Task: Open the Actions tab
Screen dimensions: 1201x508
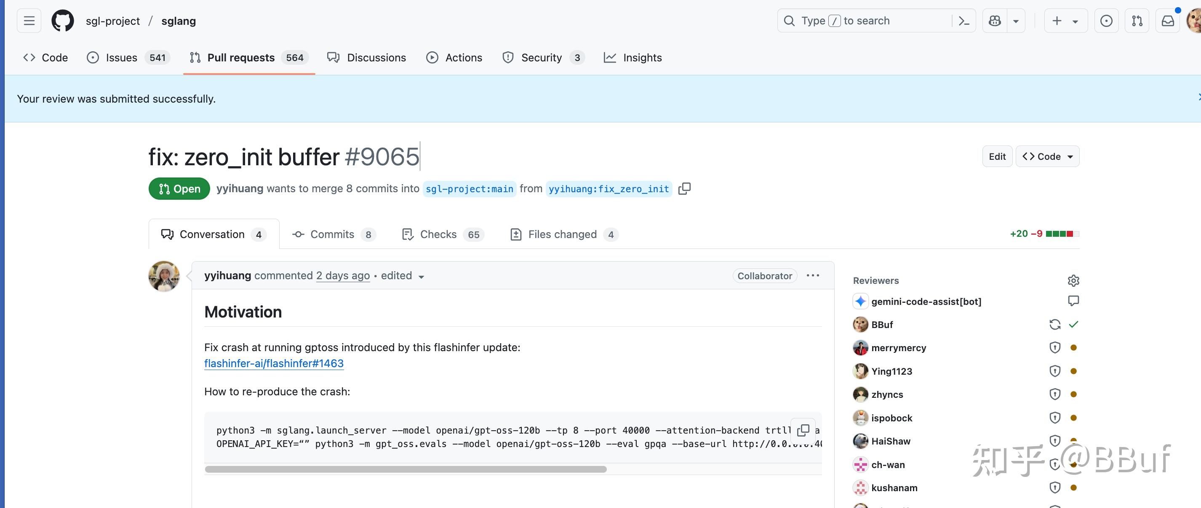Action: (454, 58)
